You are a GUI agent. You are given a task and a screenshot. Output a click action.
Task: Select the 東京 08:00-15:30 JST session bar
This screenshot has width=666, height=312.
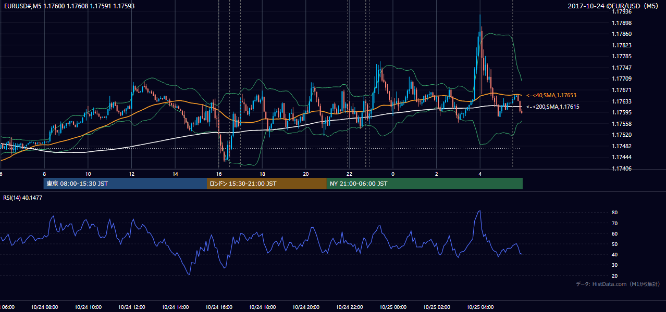(x=125, y=184)
